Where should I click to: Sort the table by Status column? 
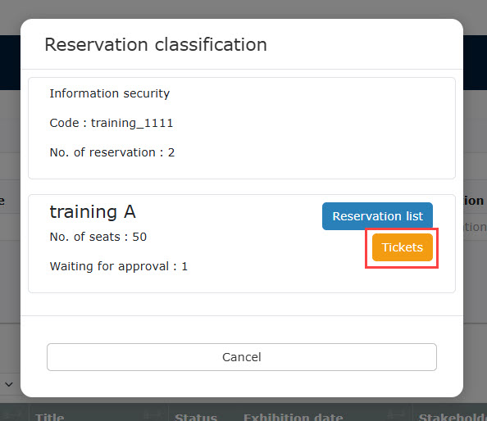[196, 417]
